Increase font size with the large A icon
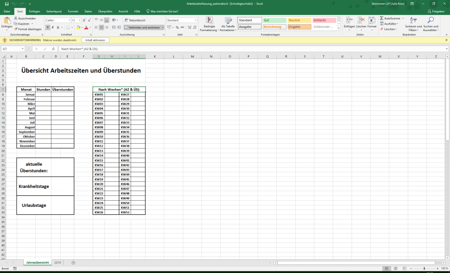 click(84, 20)
